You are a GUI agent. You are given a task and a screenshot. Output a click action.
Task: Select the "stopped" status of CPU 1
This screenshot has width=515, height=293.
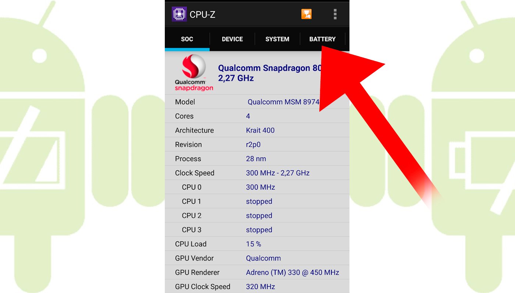pos(259,201)
